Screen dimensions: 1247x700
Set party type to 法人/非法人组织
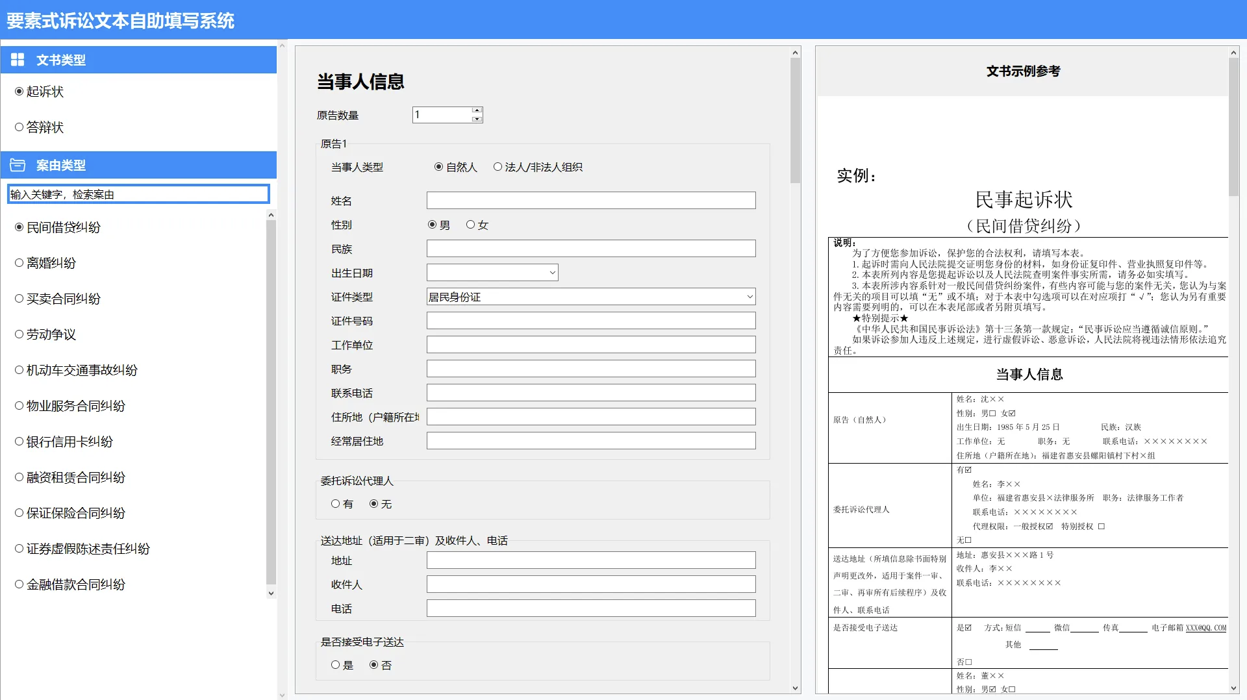tap(538, 167)
